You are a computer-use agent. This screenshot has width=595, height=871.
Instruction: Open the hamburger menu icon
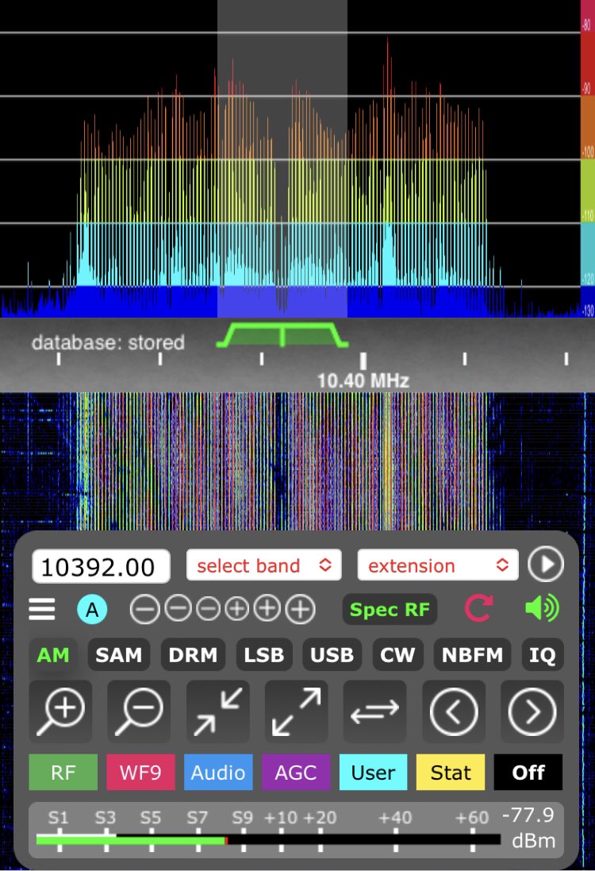(x=42, y=610)
